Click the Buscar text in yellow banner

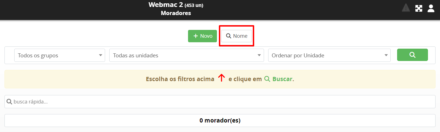pos(282,79)
